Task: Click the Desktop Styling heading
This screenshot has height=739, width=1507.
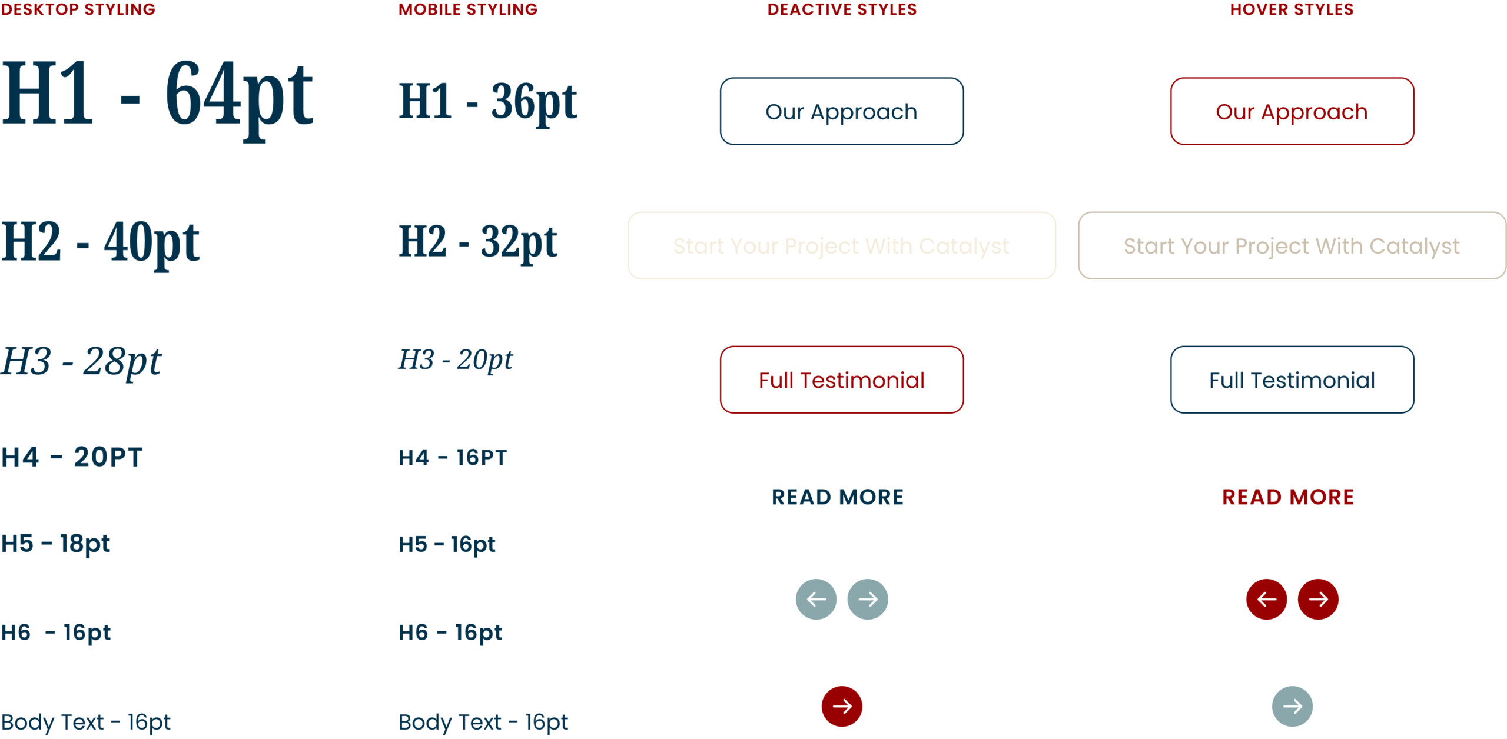Action: coord(78,9)
